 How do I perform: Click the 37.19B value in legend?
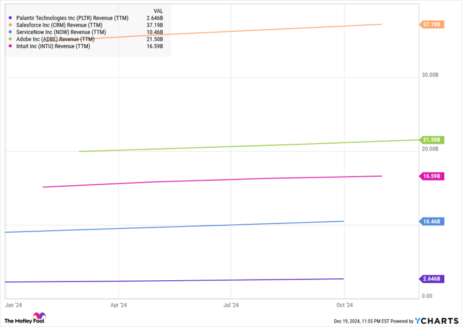click(x=154, y=25)
